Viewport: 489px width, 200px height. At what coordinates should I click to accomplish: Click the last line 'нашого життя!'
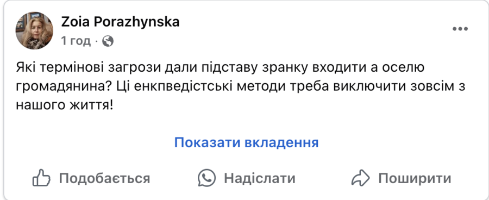click(x=64, y=106)
